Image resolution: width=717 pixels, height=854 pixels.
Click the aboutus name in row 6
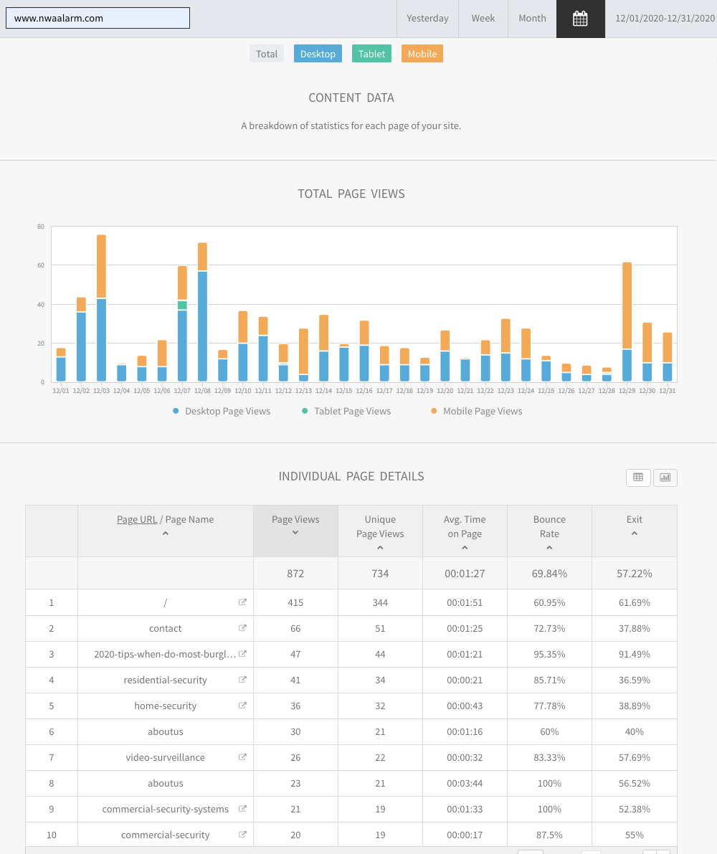[166, 731]
